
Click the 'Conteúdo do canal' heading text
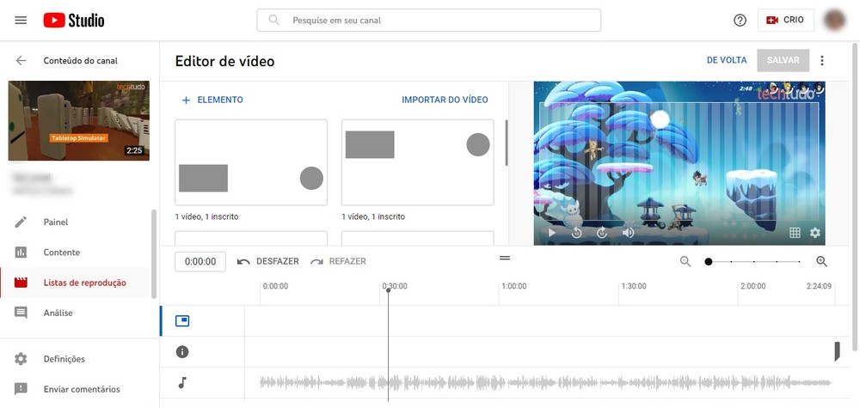[81, 61]
